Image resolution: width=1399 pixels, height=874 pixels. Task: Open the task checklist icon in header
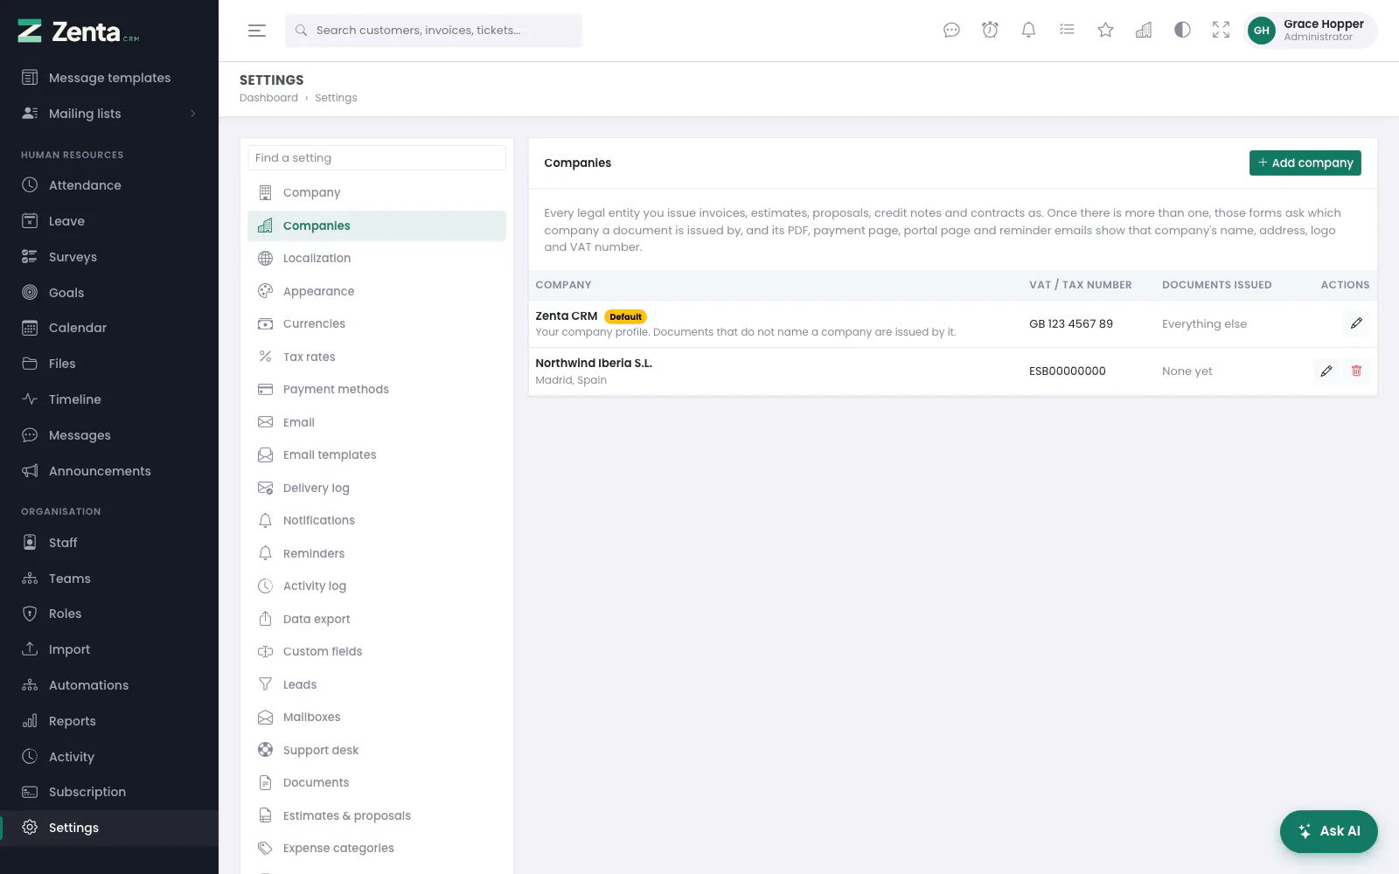tap(1067, 30)
